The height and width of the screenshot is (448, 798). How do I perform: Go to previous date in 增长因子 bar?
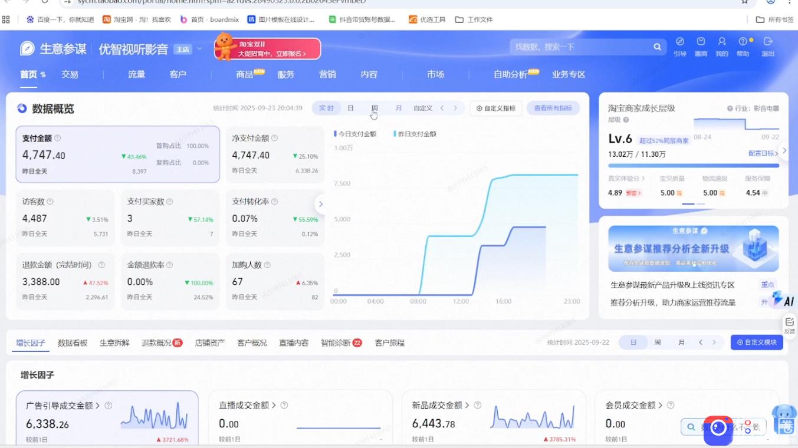click(701, 342)
